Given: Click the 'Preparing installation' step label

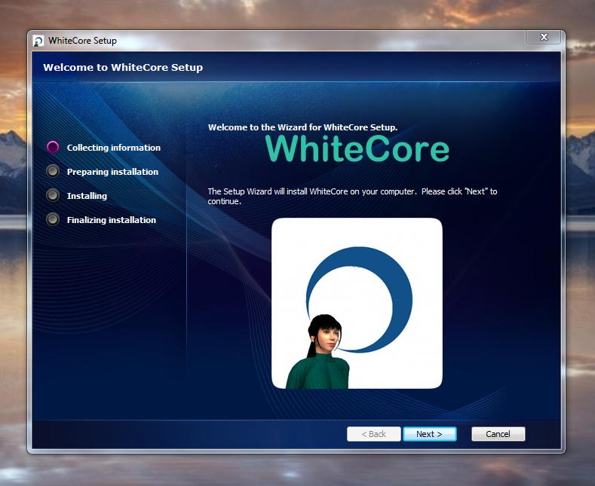Looking at the screenshot, I should 112,172.
